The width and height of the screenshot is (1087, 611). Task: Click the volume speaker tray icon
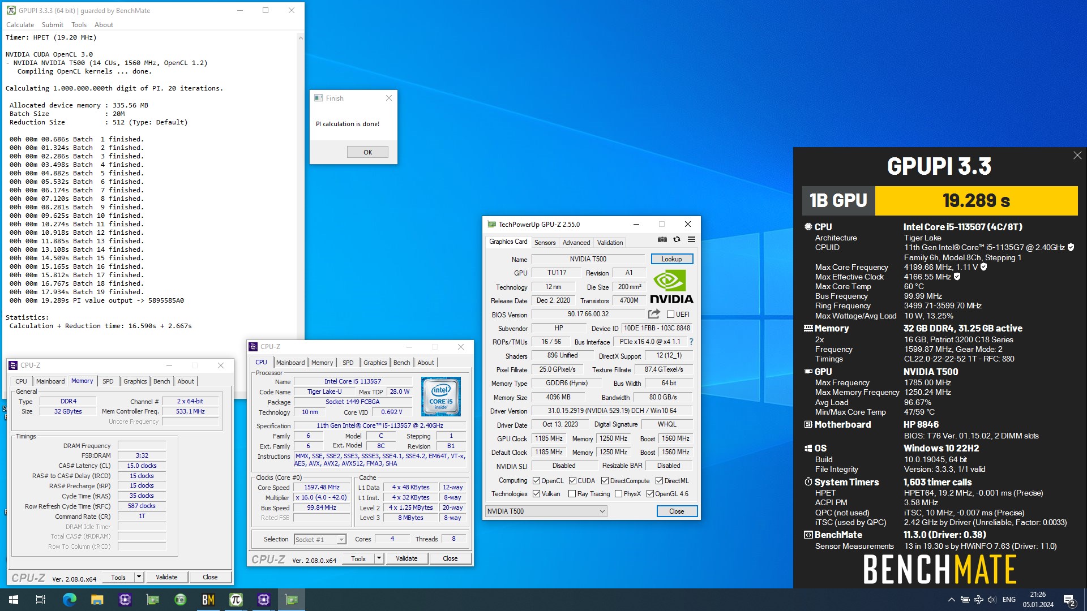991,600
